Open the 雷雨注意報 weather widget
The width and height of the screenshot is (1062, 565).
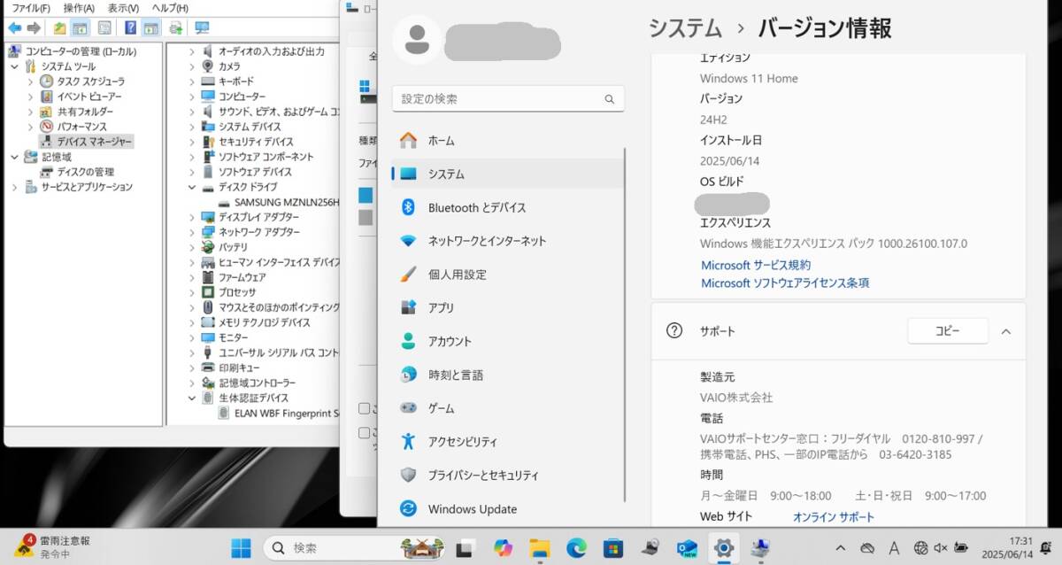[53, 547]
